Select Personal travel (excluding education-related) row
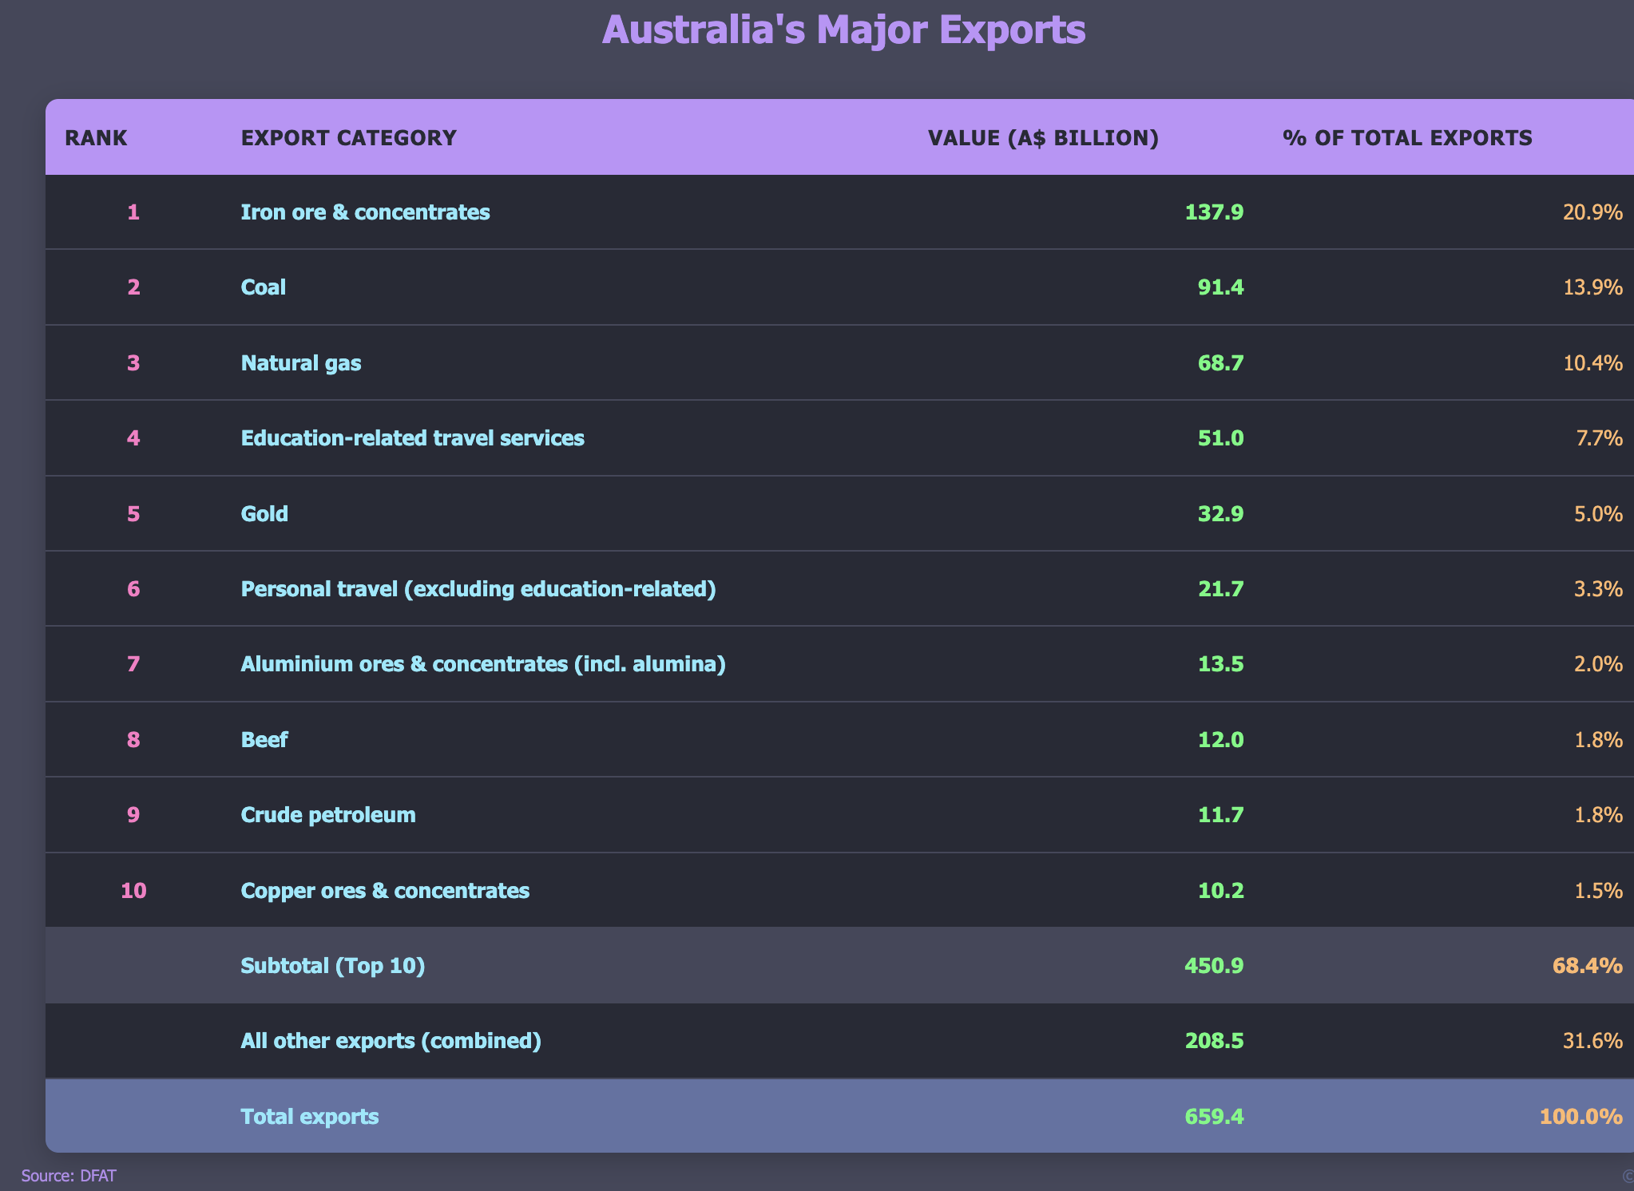The image size is (1634, 1191). 478,589
